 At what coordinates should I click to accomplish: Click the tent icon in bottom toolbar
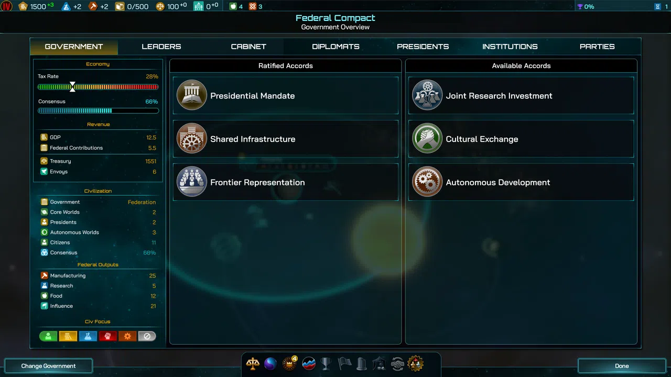pos(379,363)
